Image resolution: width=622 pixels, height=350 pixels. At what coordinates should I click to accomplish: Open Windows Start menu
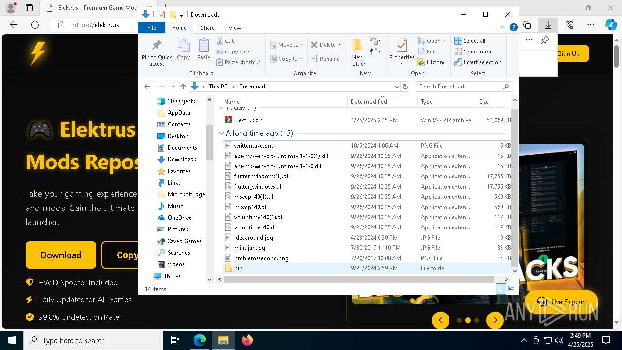12,340
